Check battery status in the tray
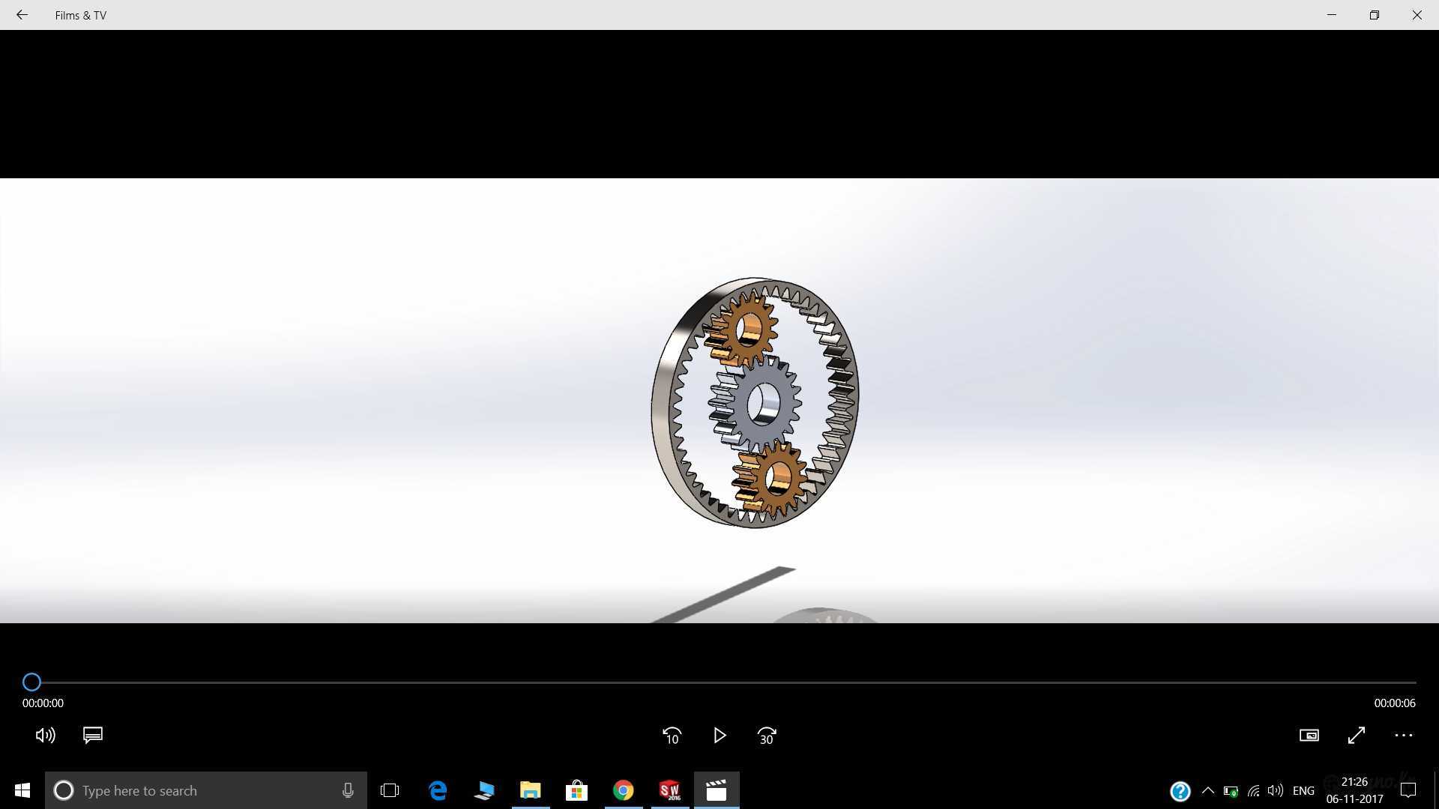Image resolution: width=1439 pixels, height=809 pixels. 1231,791
